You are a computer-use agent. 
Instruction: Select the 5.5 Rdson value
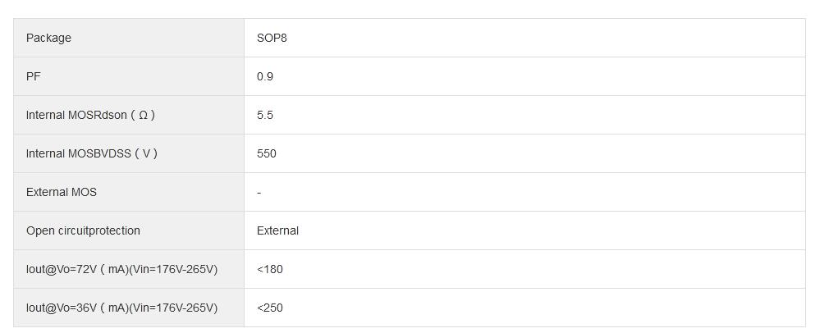pos(265,115)
